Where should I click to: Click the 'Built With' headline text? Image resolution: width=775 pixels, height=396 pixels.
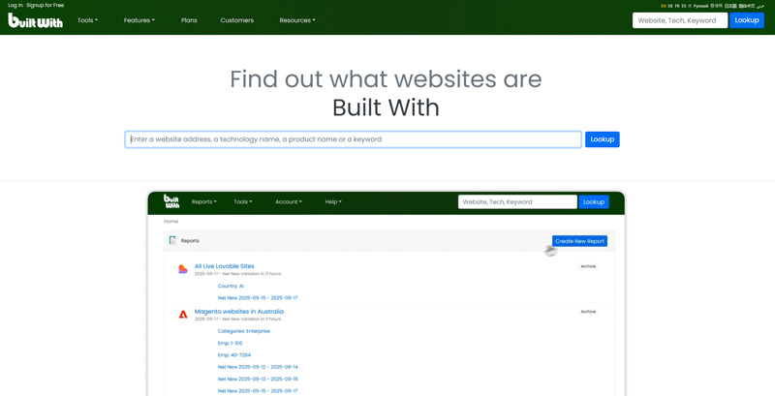[386, 107]
